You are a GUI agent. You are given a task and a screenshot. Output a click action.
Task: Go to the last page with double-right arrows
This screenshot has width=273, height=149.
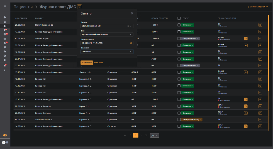[x=146, y=135]
